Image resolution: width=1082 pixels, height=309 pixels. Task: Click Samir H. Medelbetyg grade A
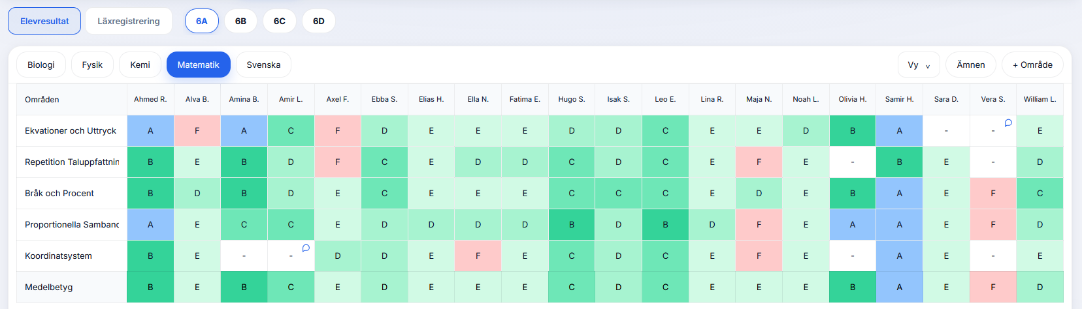(900, 287)
